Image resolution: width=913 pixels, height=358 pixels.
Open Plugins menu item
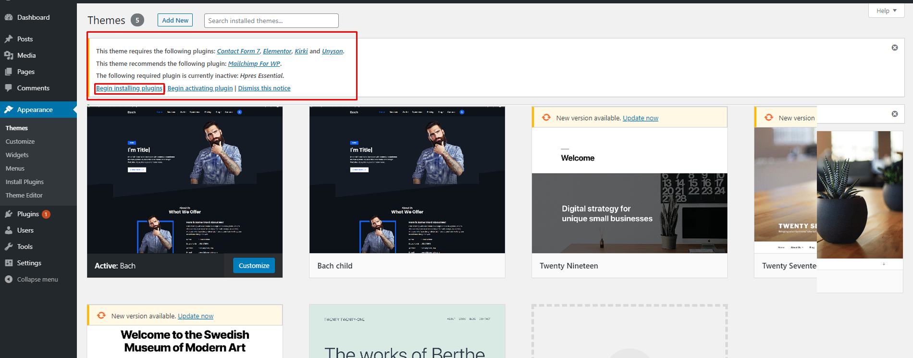[x=38, y=214]
